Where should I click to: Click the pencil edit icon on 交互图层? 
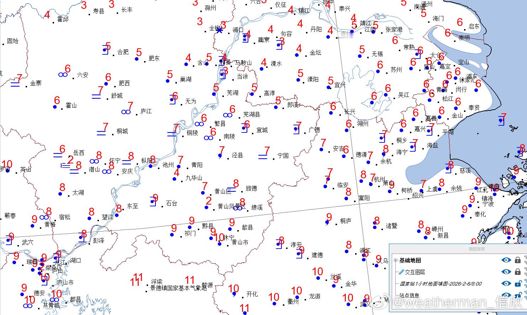(x=401, y=272)
